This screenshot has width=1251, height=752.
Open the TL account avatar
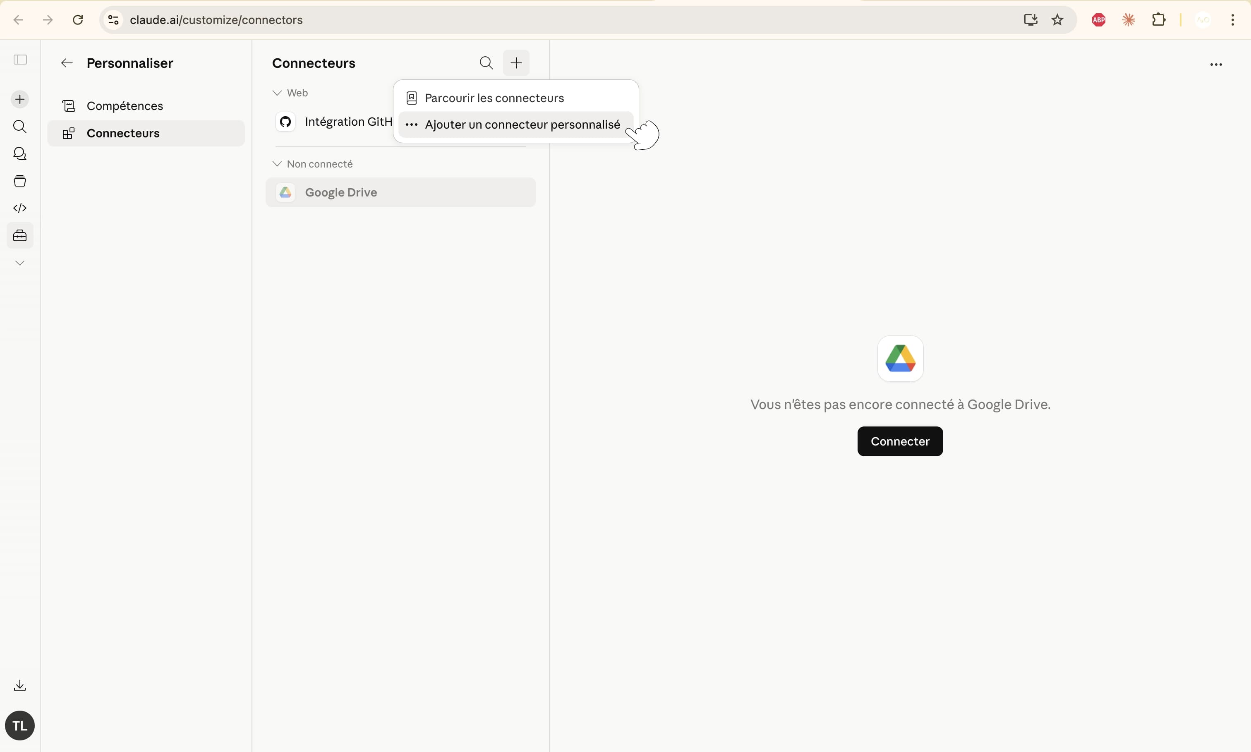click(20, 726)
